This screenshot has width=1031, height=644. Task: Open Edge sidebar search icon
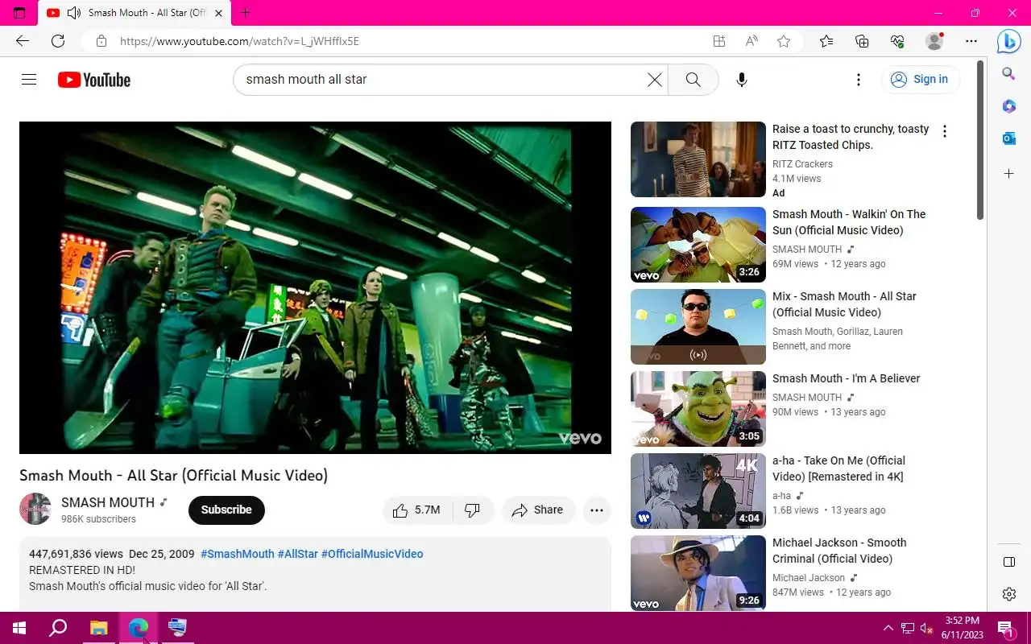[x=1009, y=74]
